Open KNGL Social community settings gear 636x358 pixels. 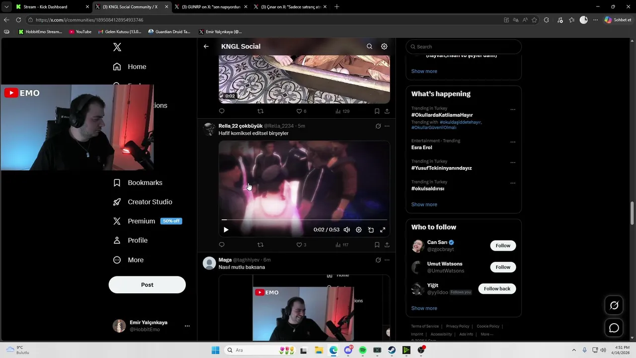384,46
